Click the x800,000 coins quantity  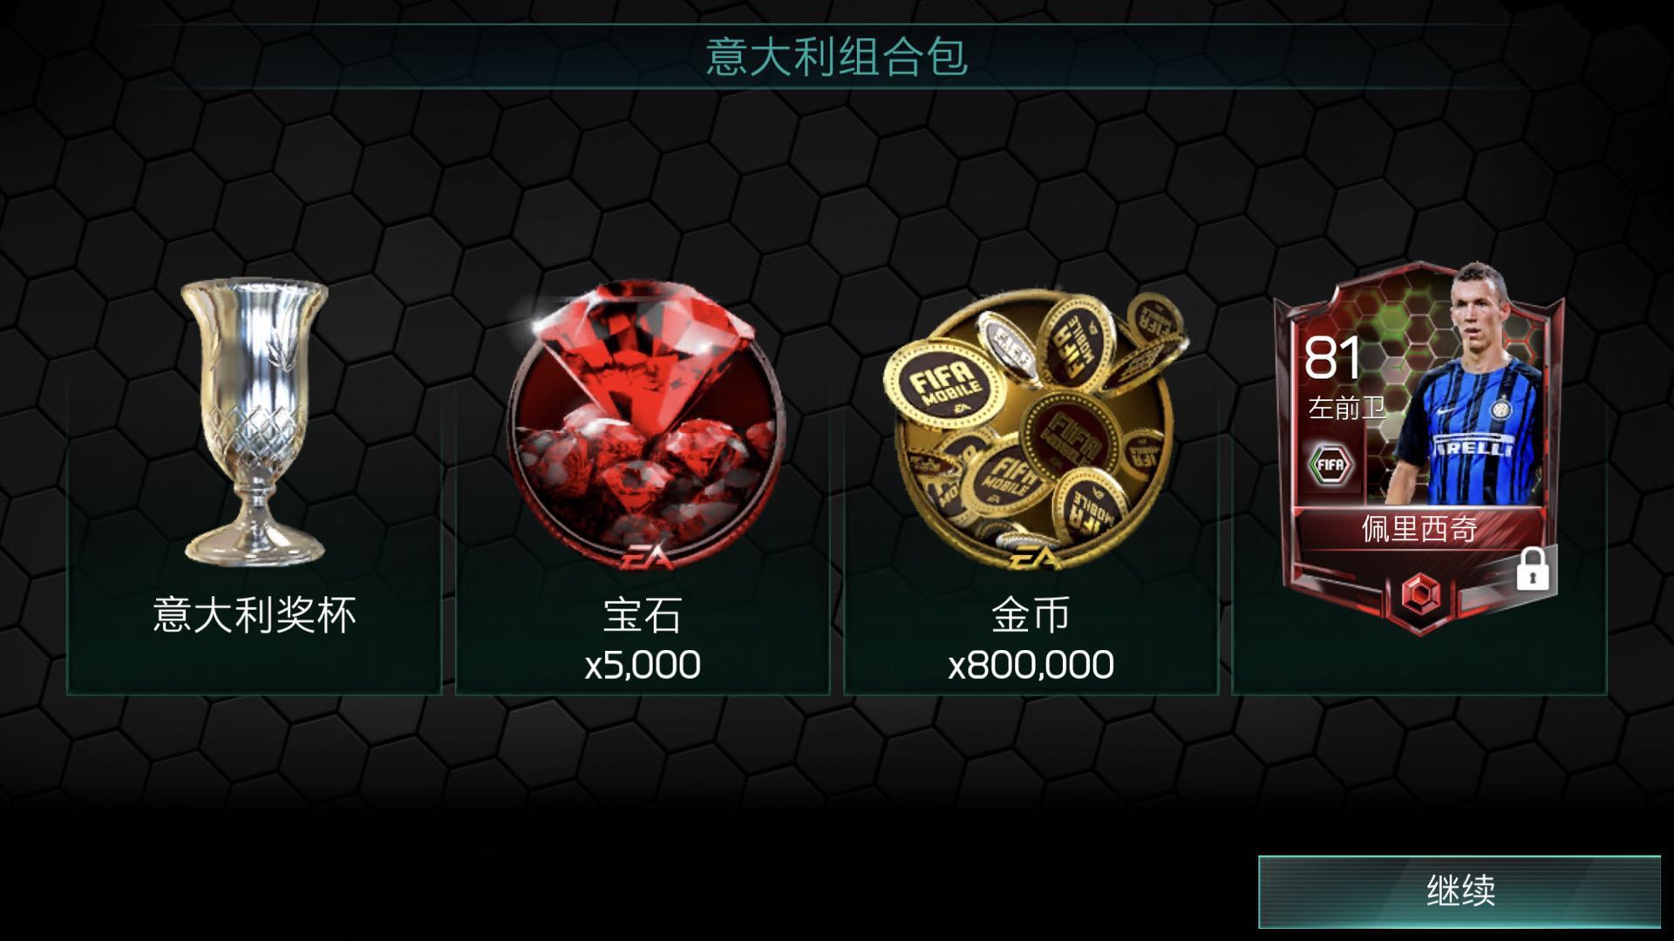pos(1031,665)
